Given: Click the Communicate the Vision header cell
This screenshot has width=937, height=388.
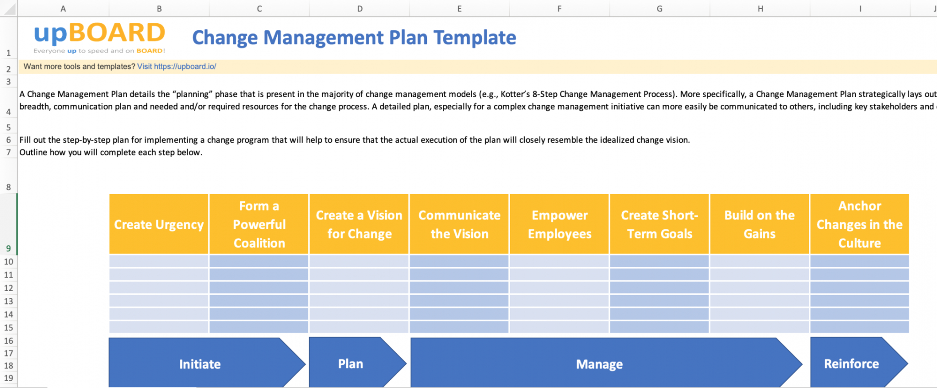Looking at the screenshot, I should click(x=459, y=224).
